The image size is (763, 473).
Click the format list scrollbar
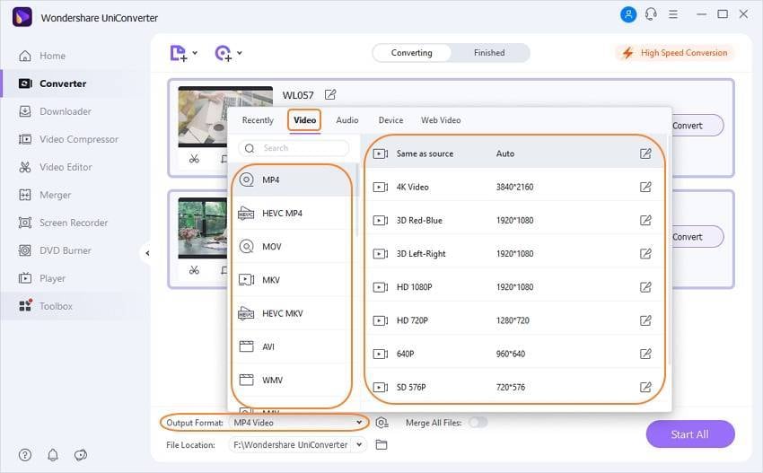tap(357, 199)
